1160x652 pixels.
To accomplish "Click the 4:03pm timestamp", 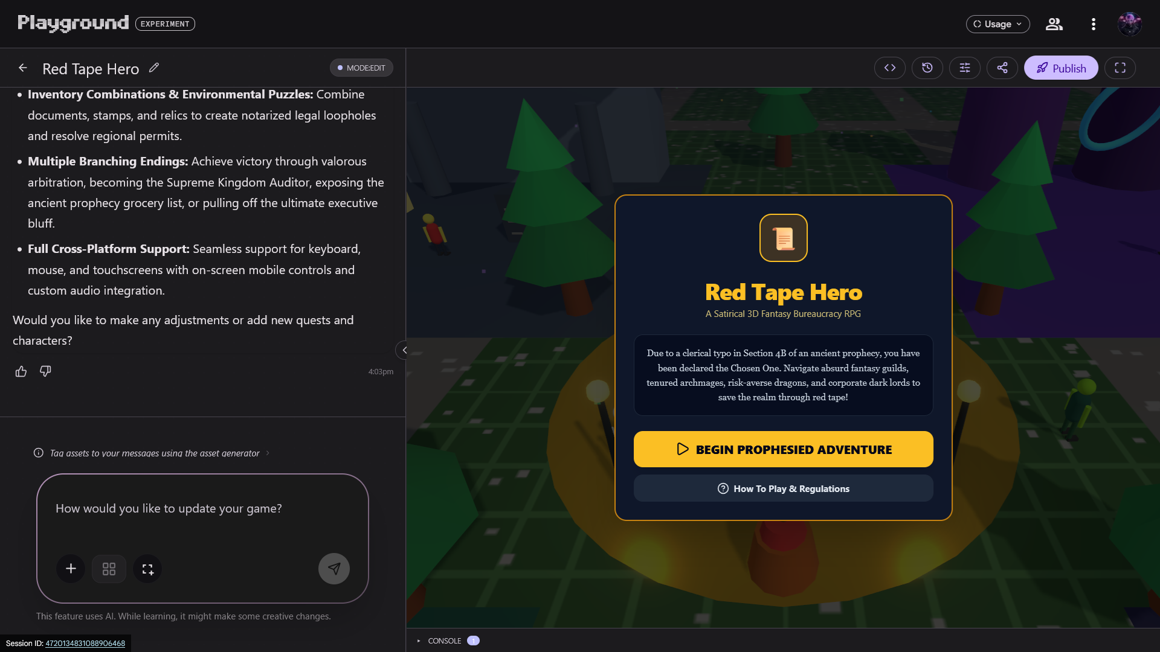I will (x=381, y=372).
